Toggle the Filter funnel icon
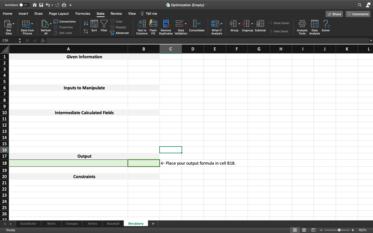373x233 pixels. (x=104, y=24)
